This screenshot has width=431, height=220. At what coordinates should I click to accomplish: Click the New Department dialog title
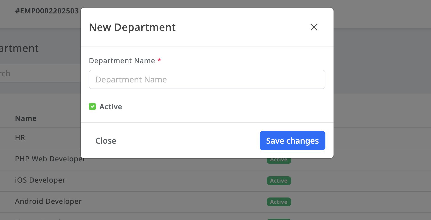132,27
